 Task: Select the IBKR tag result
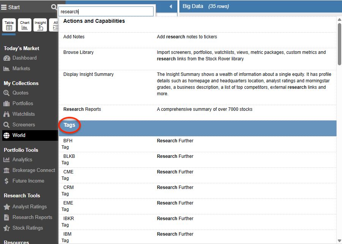click(198, 222)
